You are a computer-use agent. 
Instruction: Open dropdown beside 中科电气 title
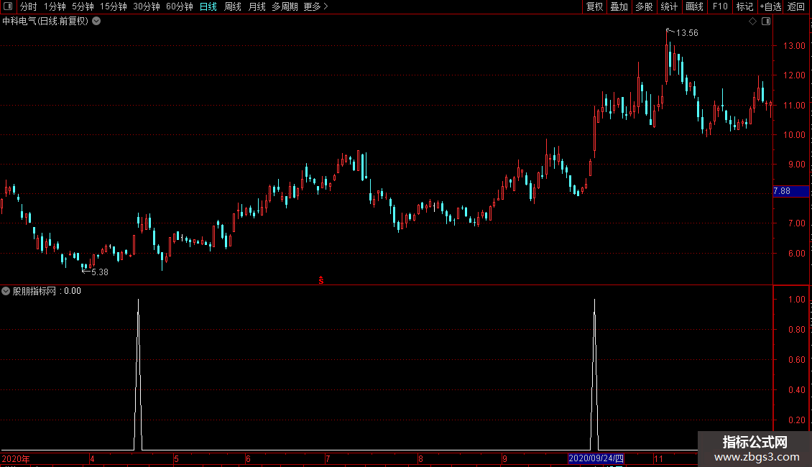[x=96, y=22]
